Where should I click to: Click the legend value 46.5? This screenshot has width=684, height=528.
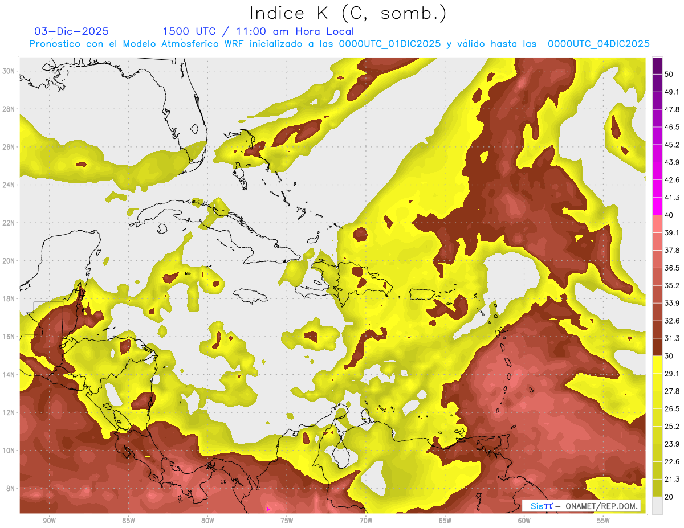click(x=672, y=127)
